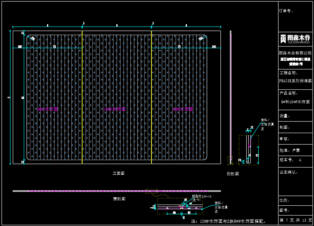Click the 版本号 A version field

pos(291,160)
